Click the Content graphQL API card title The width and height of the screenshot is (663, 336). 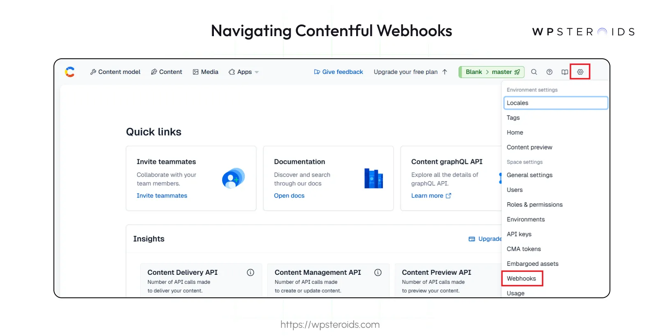click(447, 161)
